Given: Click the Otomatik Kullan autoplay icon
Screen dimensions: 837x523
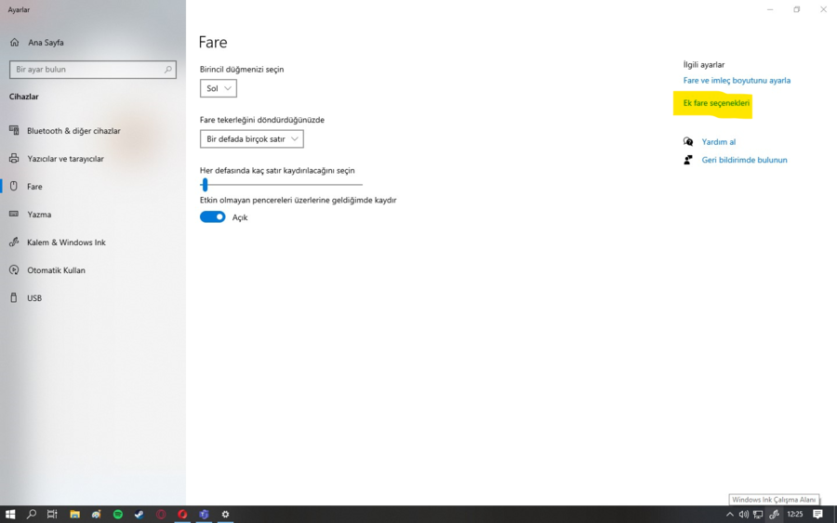Looking at the screenshot, I should [x=14, y=269].
